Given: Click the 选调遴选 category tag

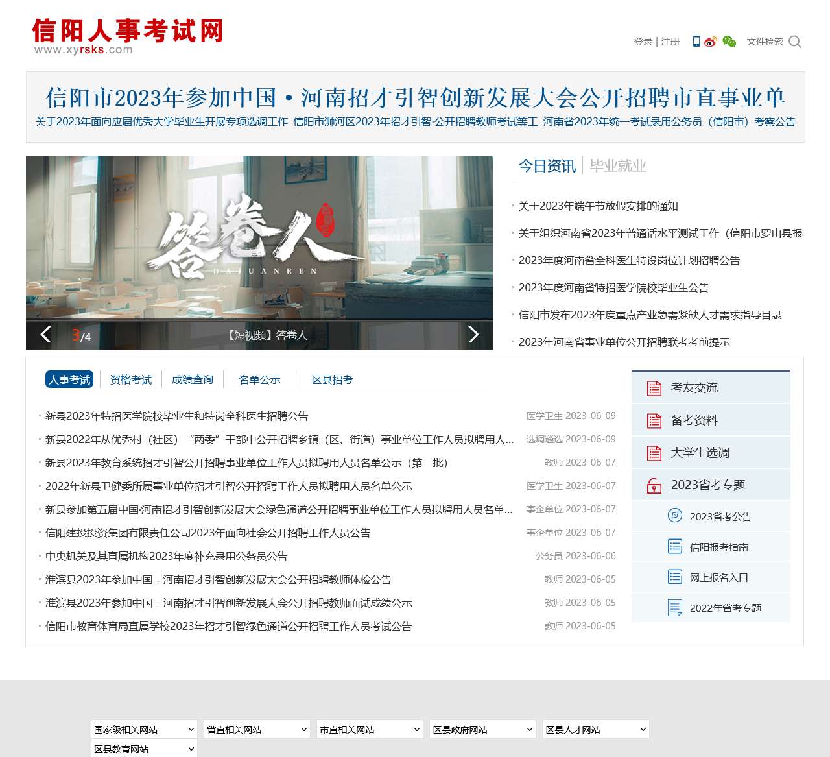Looking at the screenshot, I should coord(545,439).
